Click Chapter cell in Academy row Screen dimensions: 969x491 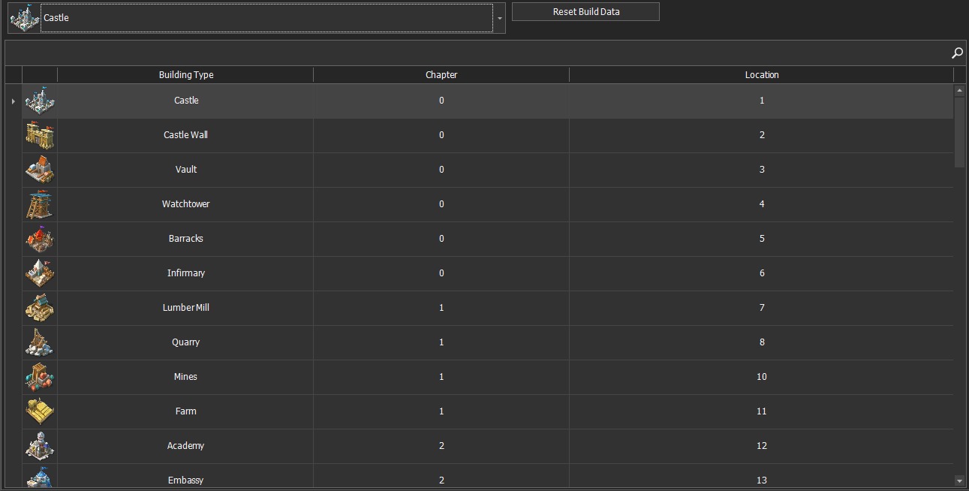point(441,446)
